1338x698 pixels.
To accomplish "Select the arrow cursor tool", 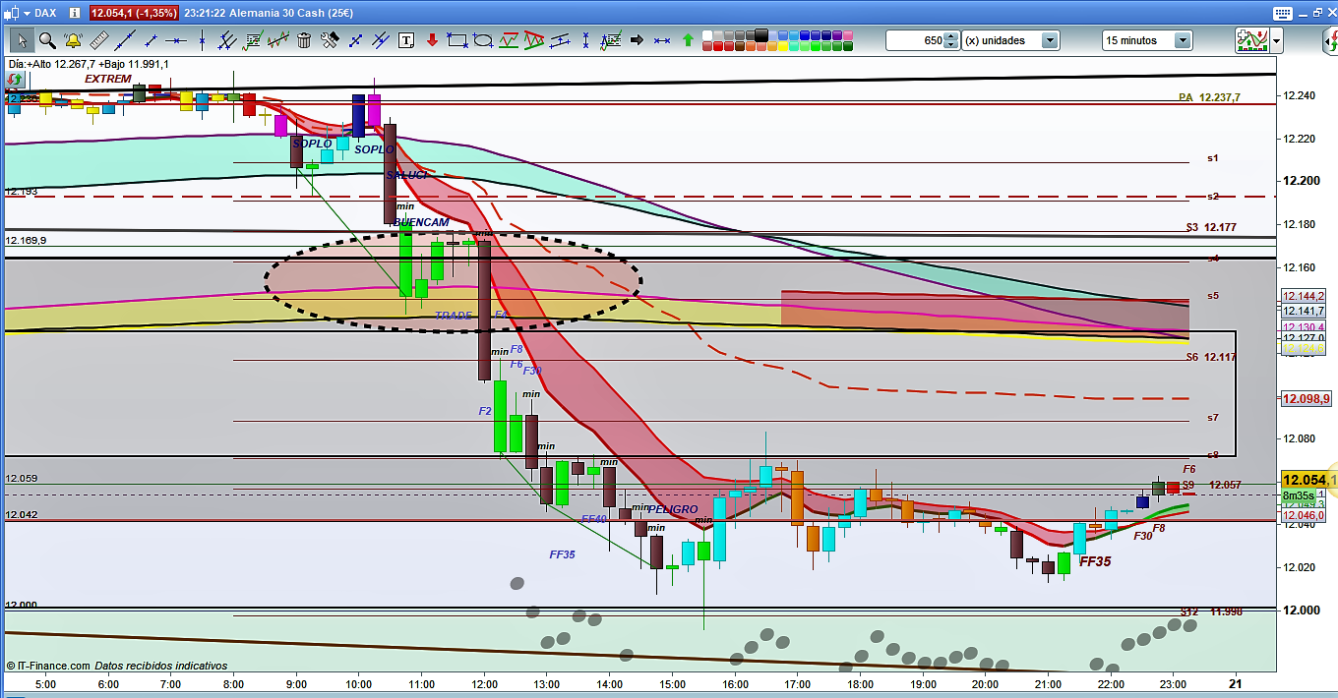I will (21, 40).
